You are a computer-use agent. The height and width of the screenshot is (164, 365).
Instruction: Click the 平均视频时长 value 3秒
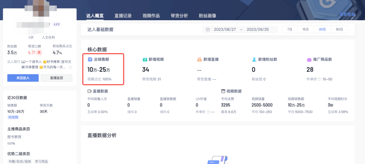point(330,105)
